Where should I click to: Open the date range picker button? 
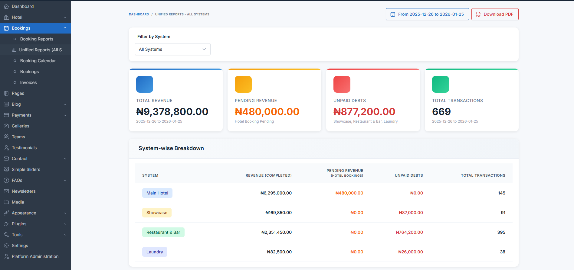427,14
